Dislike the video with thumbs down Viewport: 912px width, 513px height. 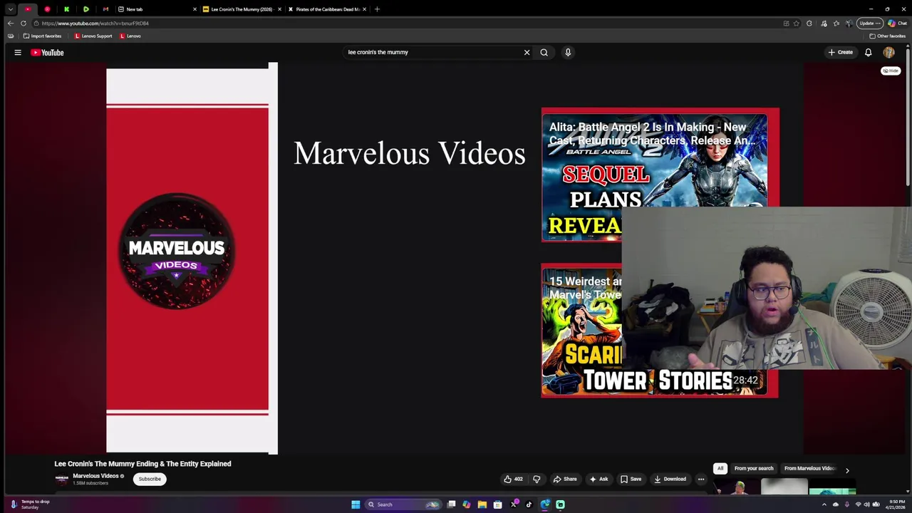coord(537,479)
